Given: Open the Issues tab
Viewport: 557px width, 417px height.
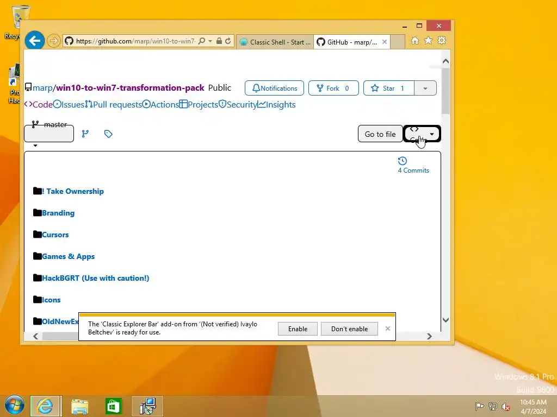Looking at the screenshot, I should click(x=69, y=105).
